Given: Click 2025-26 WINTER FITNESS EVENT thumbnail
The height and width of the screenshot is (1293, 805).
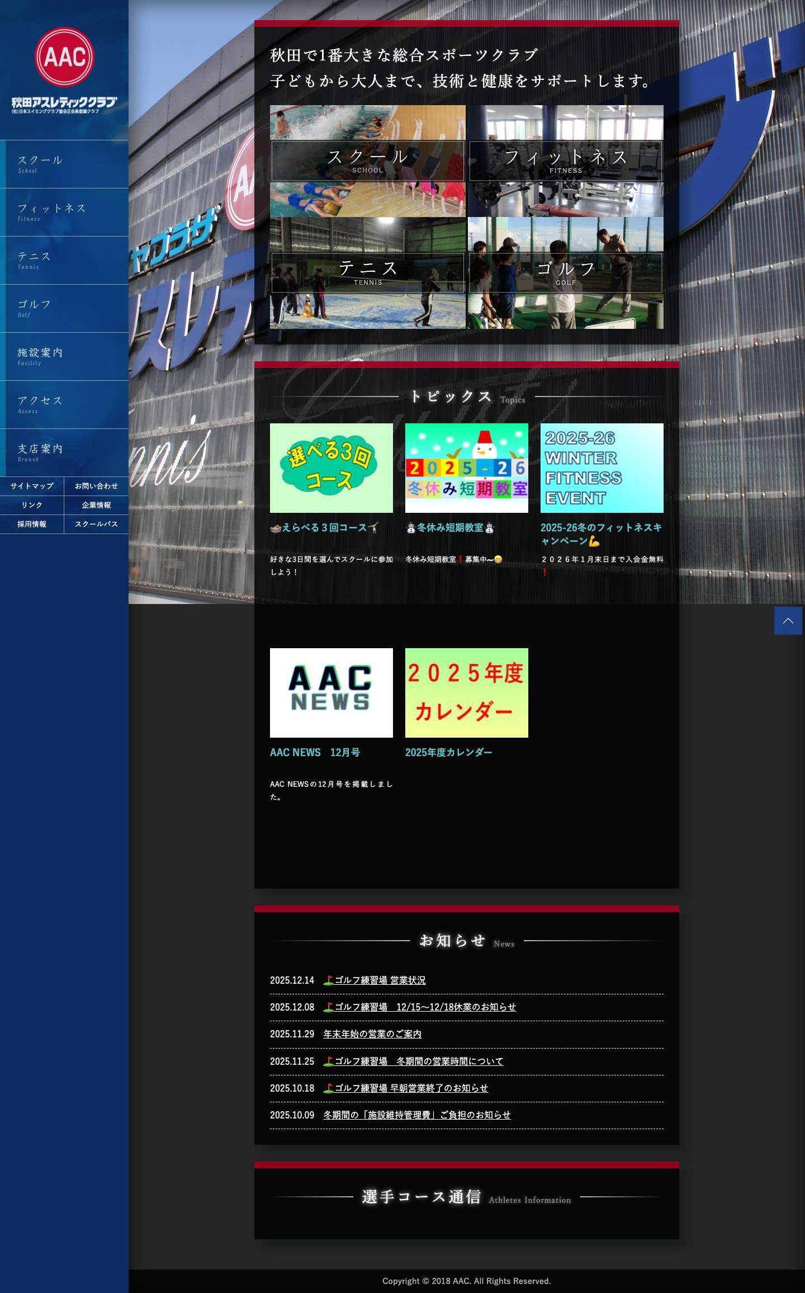Looking at the screenshot, I should 602,468.
